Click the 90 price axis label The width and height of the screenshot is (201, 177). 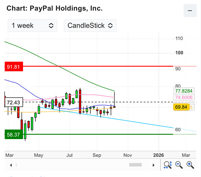178,69
